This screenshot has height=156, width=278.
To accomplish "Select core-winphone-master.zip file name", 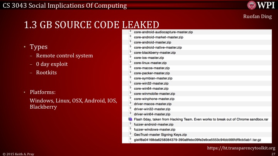I will pyautogui.click(x=154, y=99).
